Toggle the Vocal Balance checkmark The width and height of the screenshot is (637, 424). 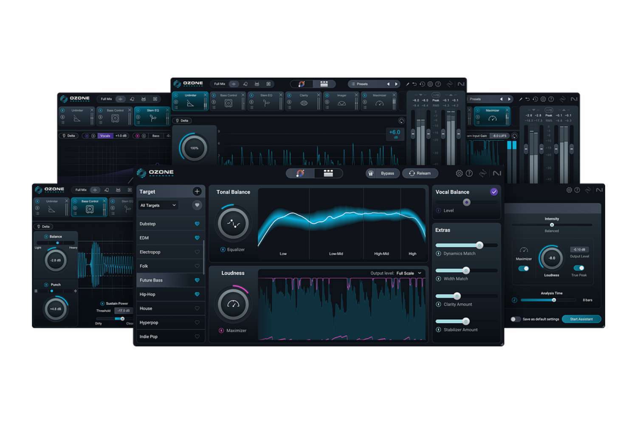[494, 192]
